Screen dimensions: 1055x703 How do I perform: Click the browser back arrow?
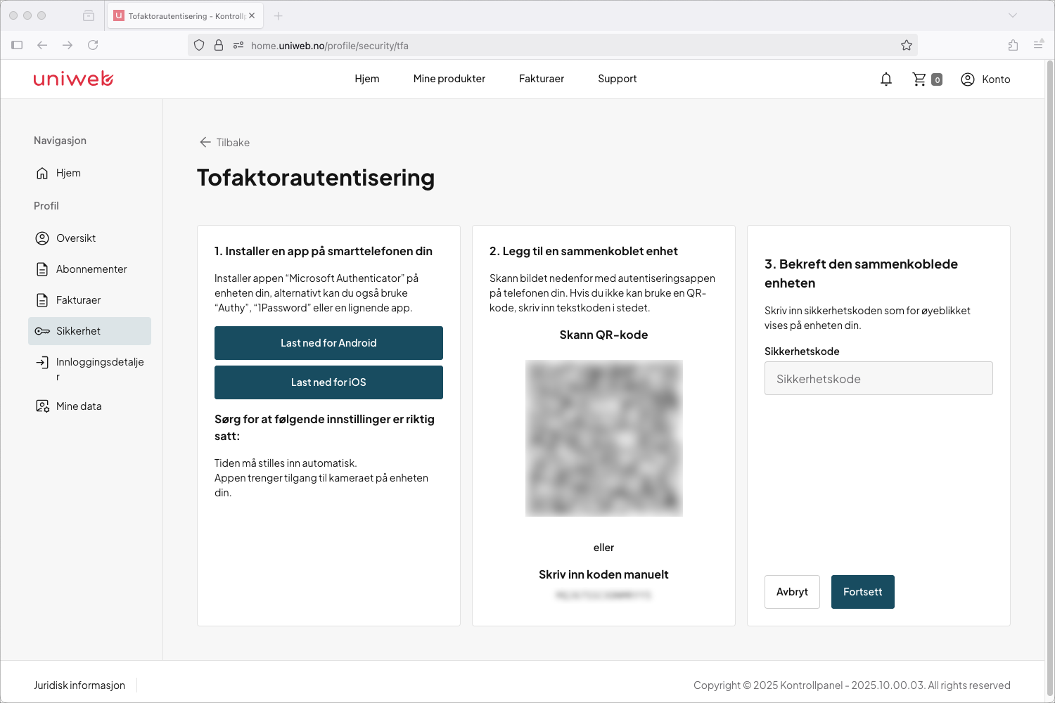(x=42, y=45)
